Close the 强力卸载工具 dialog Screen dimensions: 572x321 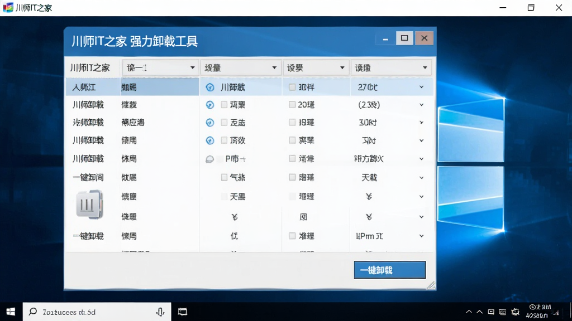[425, 38]
